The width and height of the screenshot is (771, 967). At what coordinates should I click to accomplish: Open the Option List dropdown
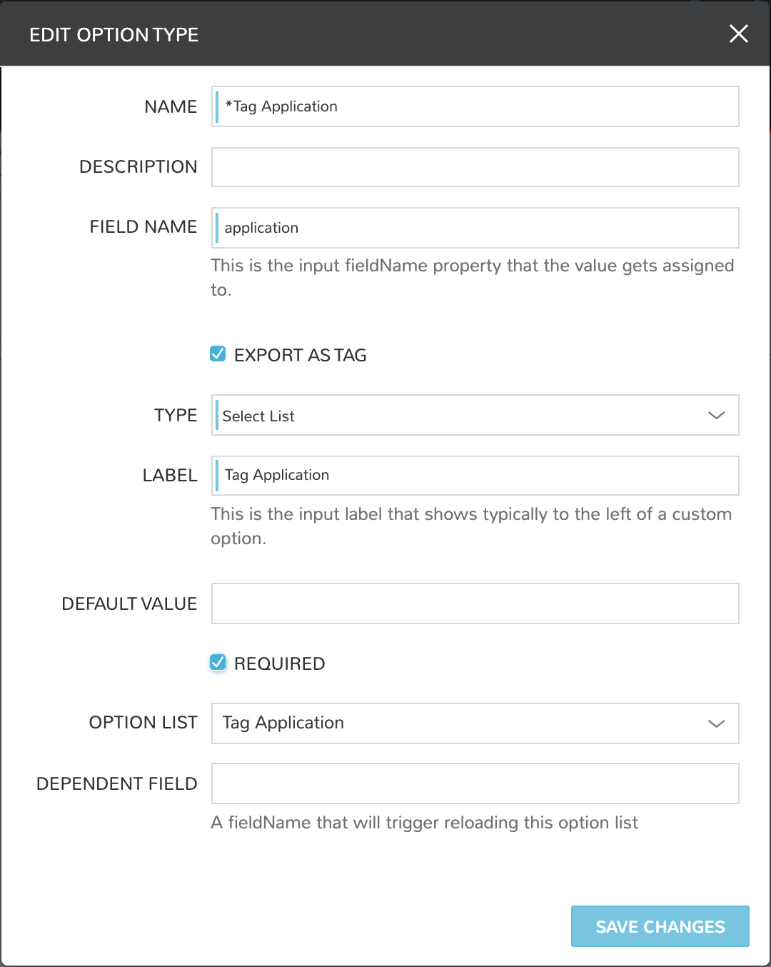[464, 723]
